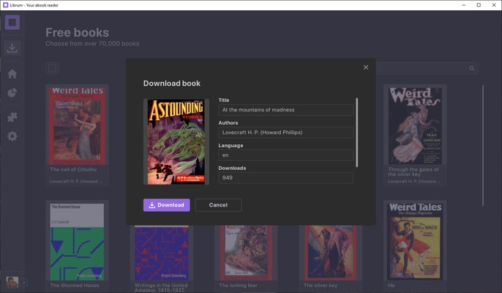The height and width of the screenshot is (293, 502).
Task: Click the Title field 'At the mountains of madness'
Action: pos(285,110)
